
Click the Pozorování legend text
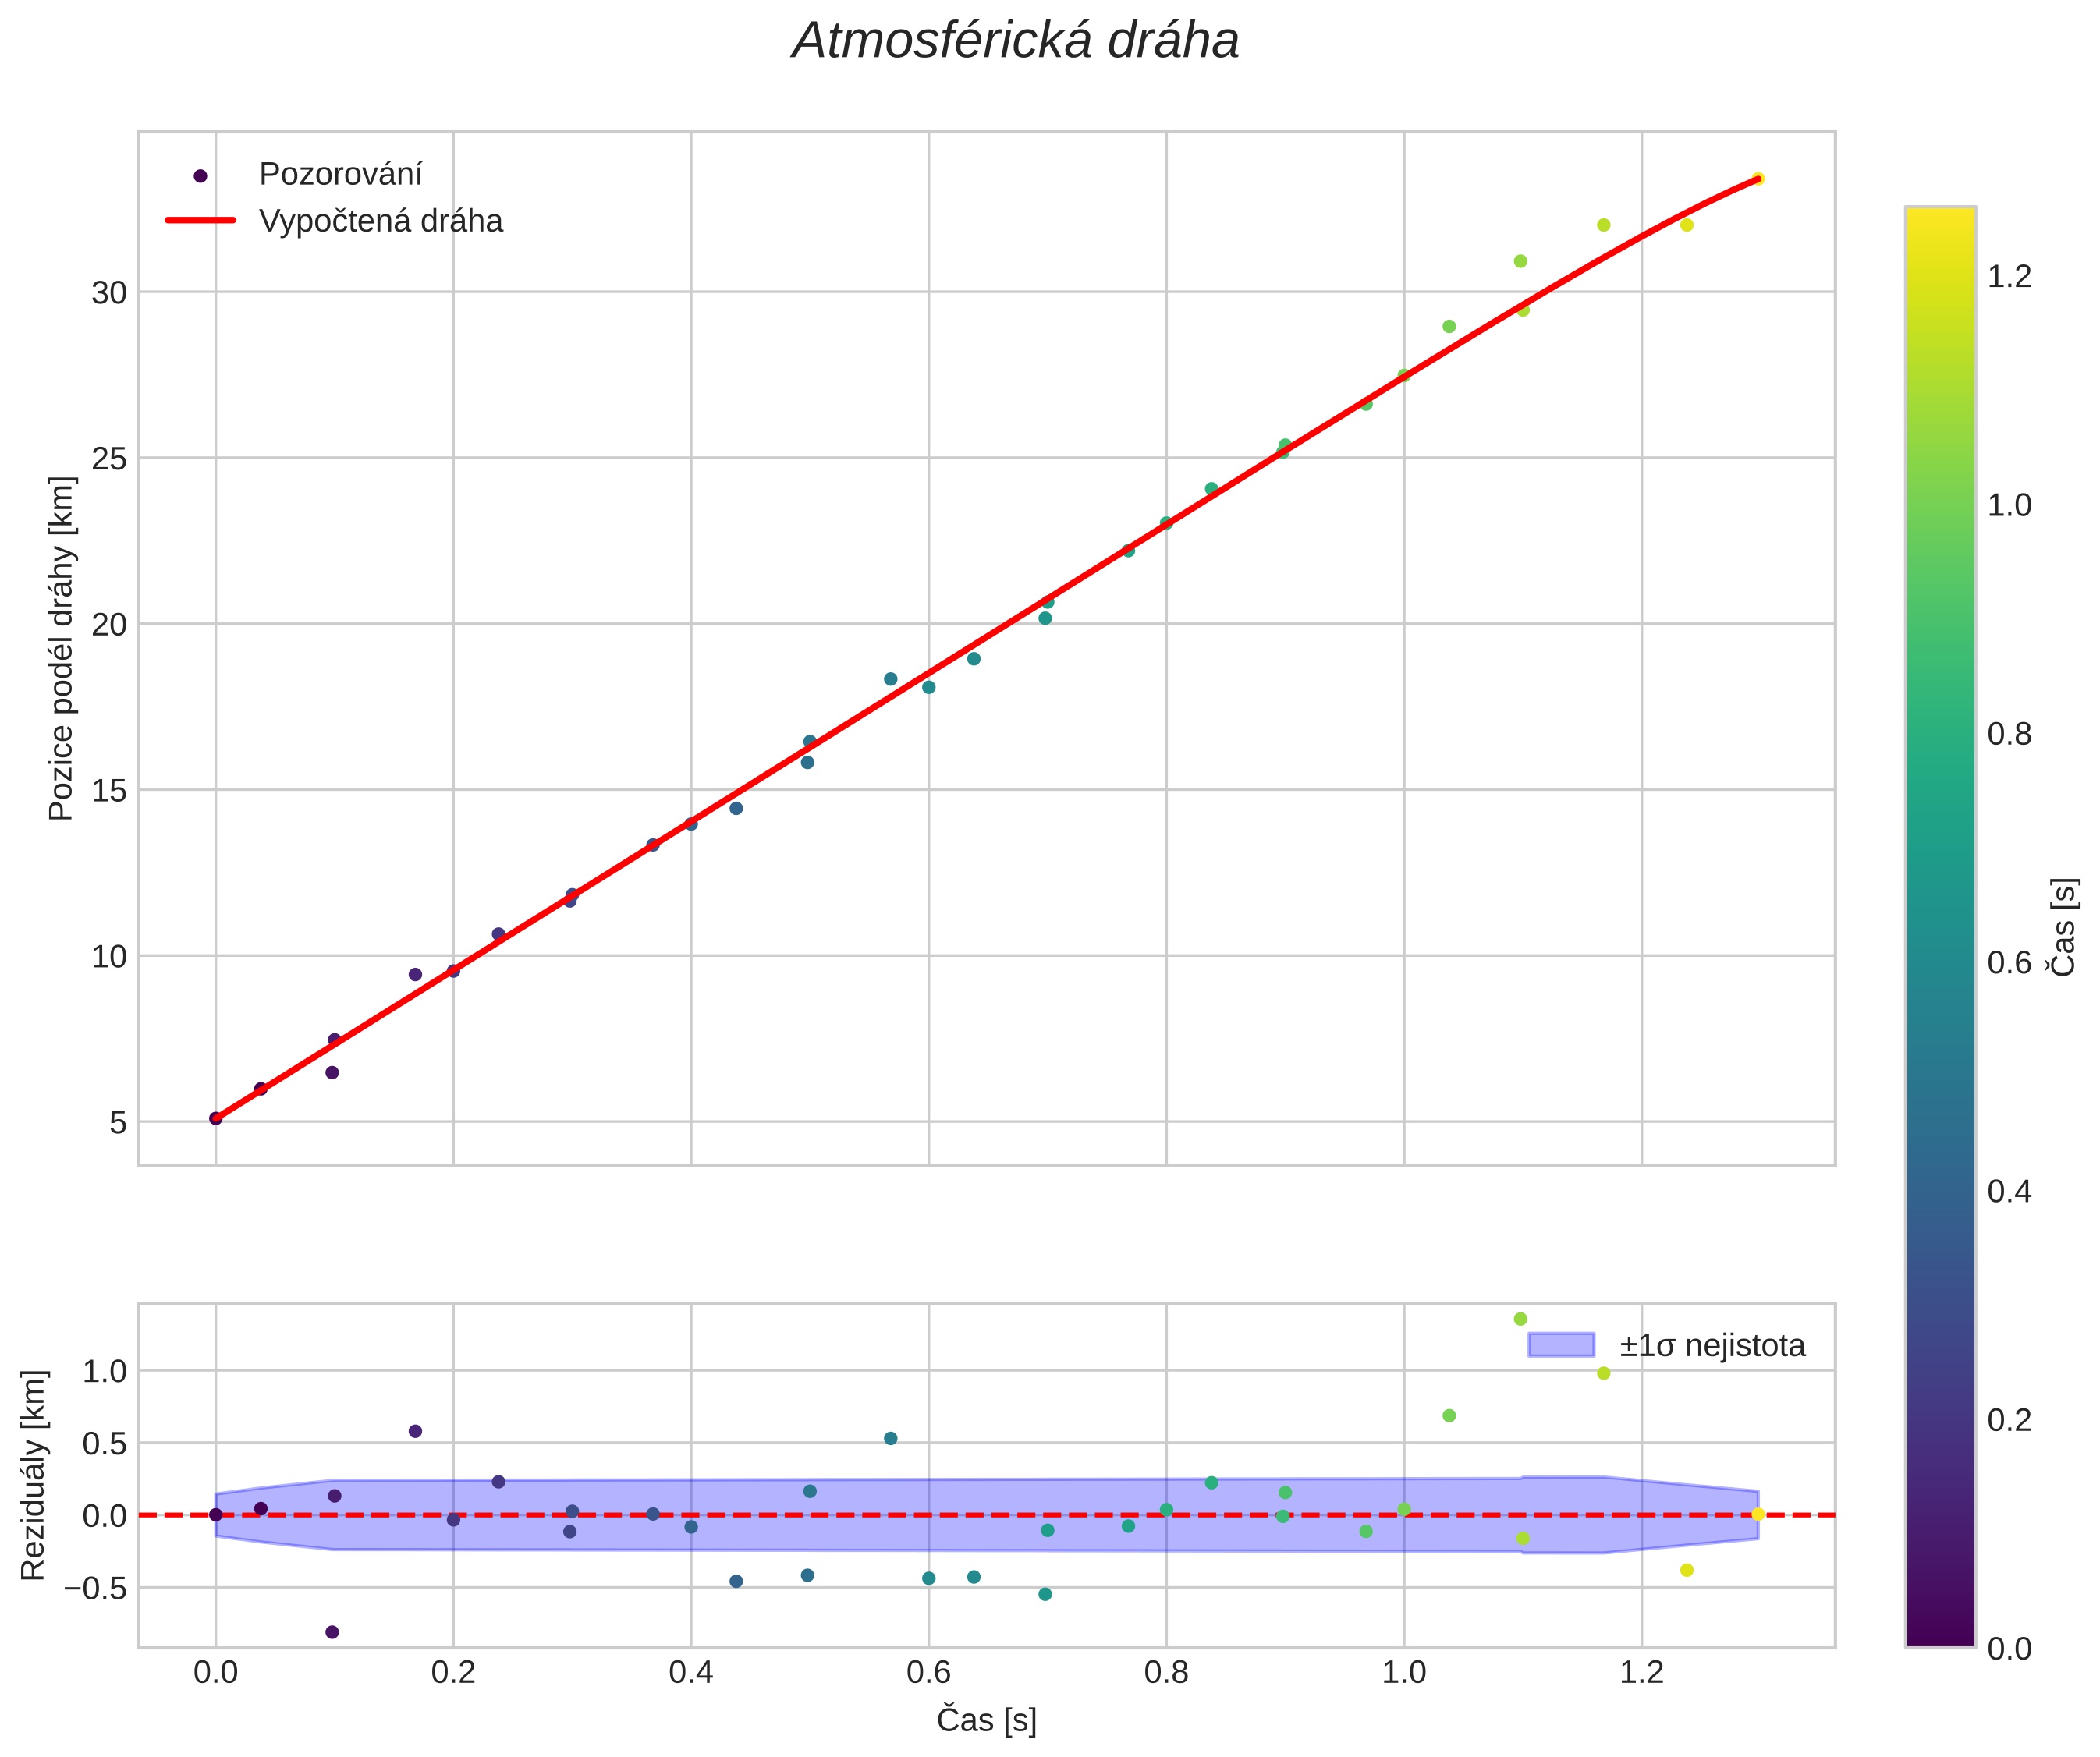pos(340,175)
